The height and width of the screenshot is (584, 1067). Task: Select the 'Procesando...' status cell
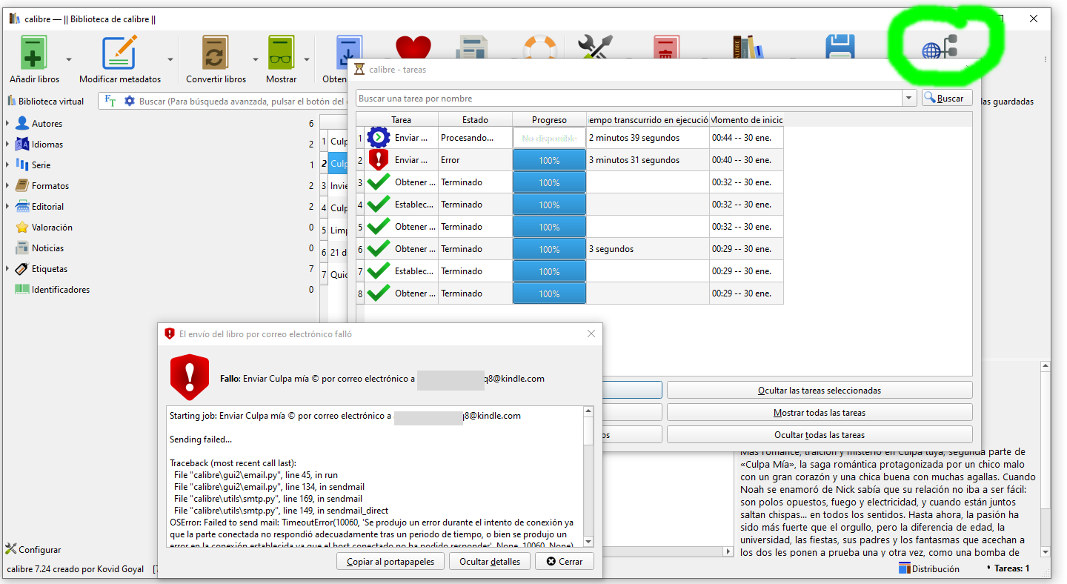(475, 138)
